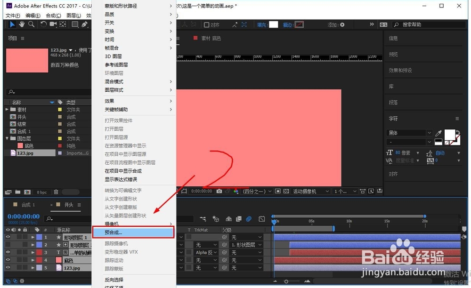Click the Interpret Footage icon in Project panel
Image resolution: width=471 pixels, height=288 pixels.
8,192
